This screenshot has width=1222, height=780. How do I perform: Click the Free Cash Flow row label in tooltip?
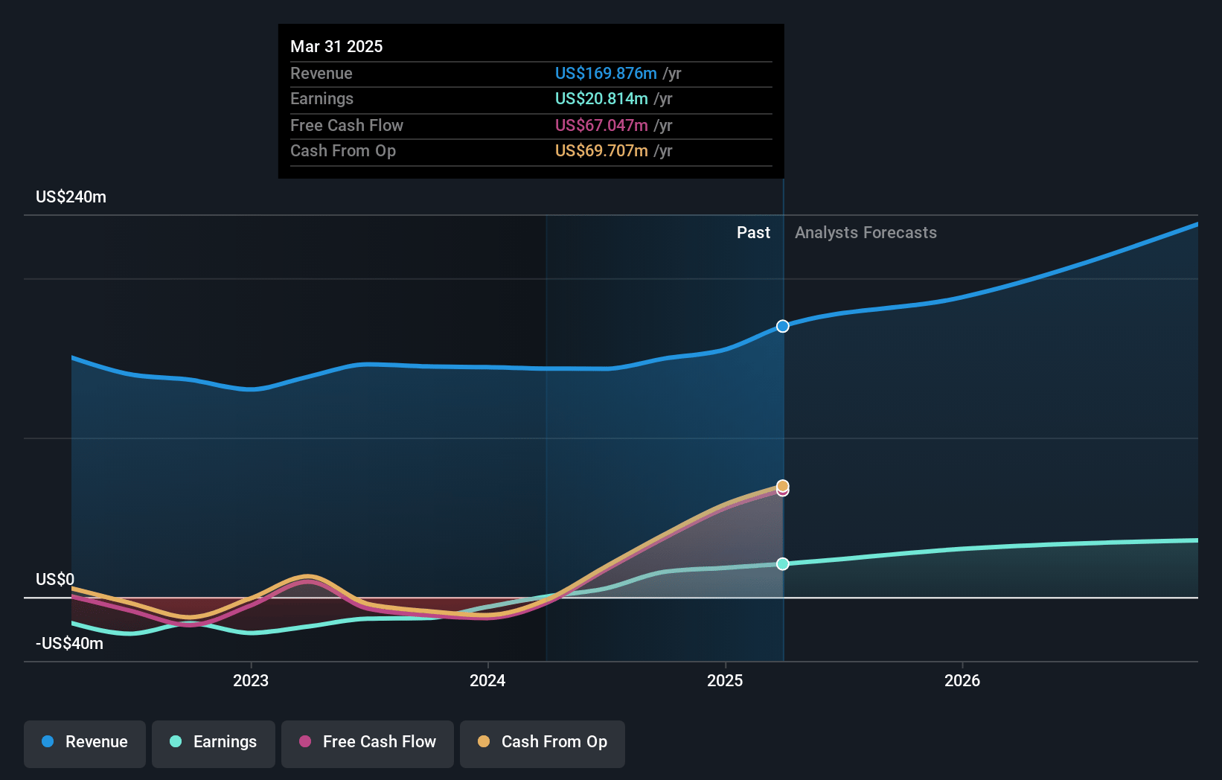[347, 125]
